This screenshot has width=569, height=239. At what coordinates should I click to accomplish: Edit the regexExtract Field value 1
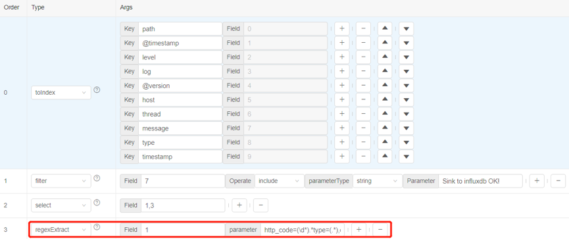click(x=183, y=230)
